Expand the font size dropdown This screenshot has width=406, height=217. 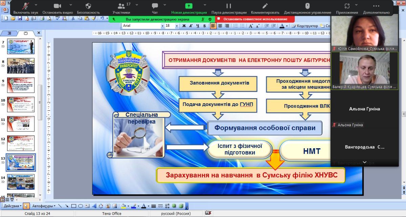177,26
